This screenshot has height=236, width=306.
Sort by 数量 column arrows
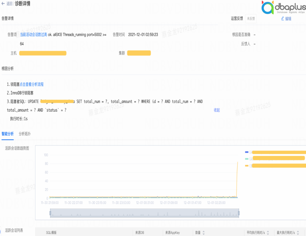[x=203, y=233]
